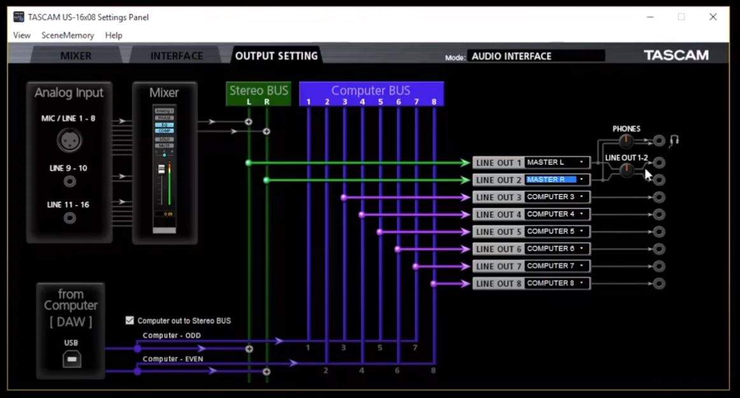This screenshot has height=398, width=740.
Task: Click the USB connector icon
Action: (x=72, y=359)
